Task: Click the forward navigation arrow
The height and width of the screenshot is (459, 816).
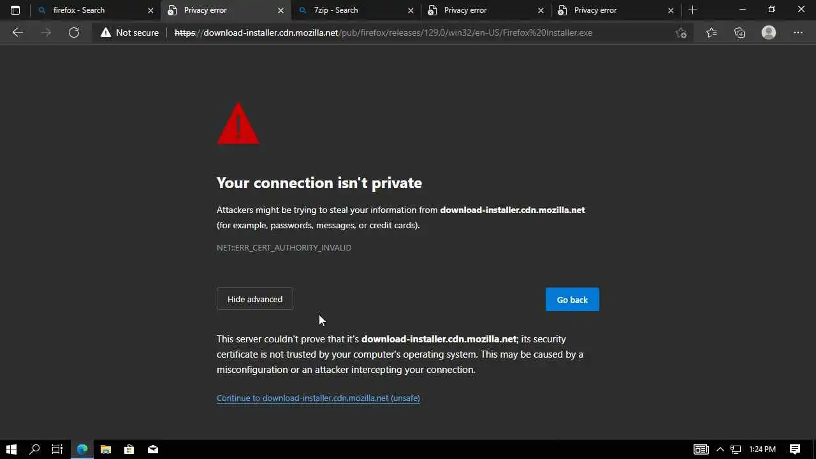Action: [x=46, y=33]
